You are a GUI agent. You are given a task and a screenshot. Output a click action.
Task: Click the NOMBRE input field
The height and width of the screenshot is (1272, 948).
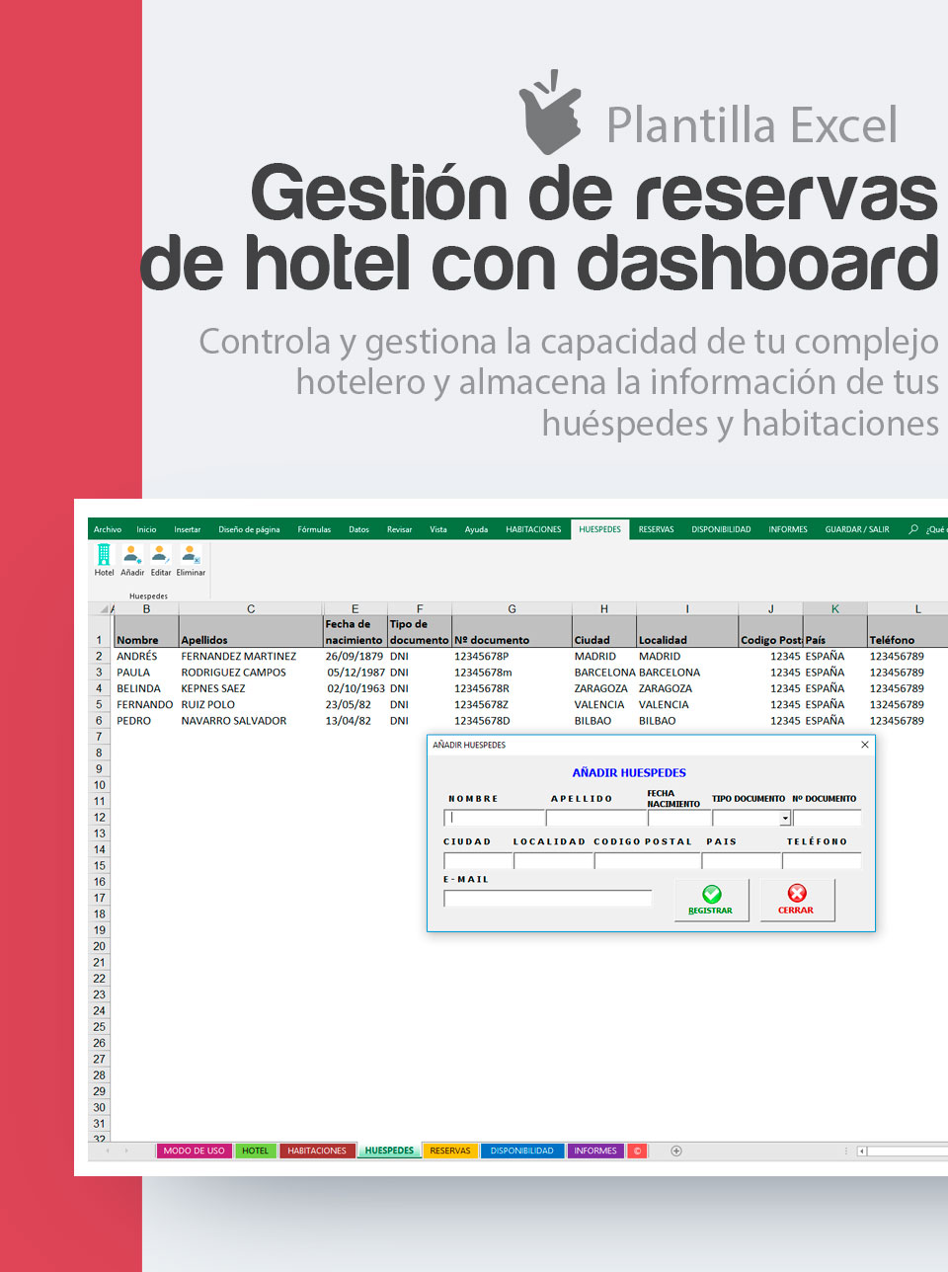tap(494, 818)
